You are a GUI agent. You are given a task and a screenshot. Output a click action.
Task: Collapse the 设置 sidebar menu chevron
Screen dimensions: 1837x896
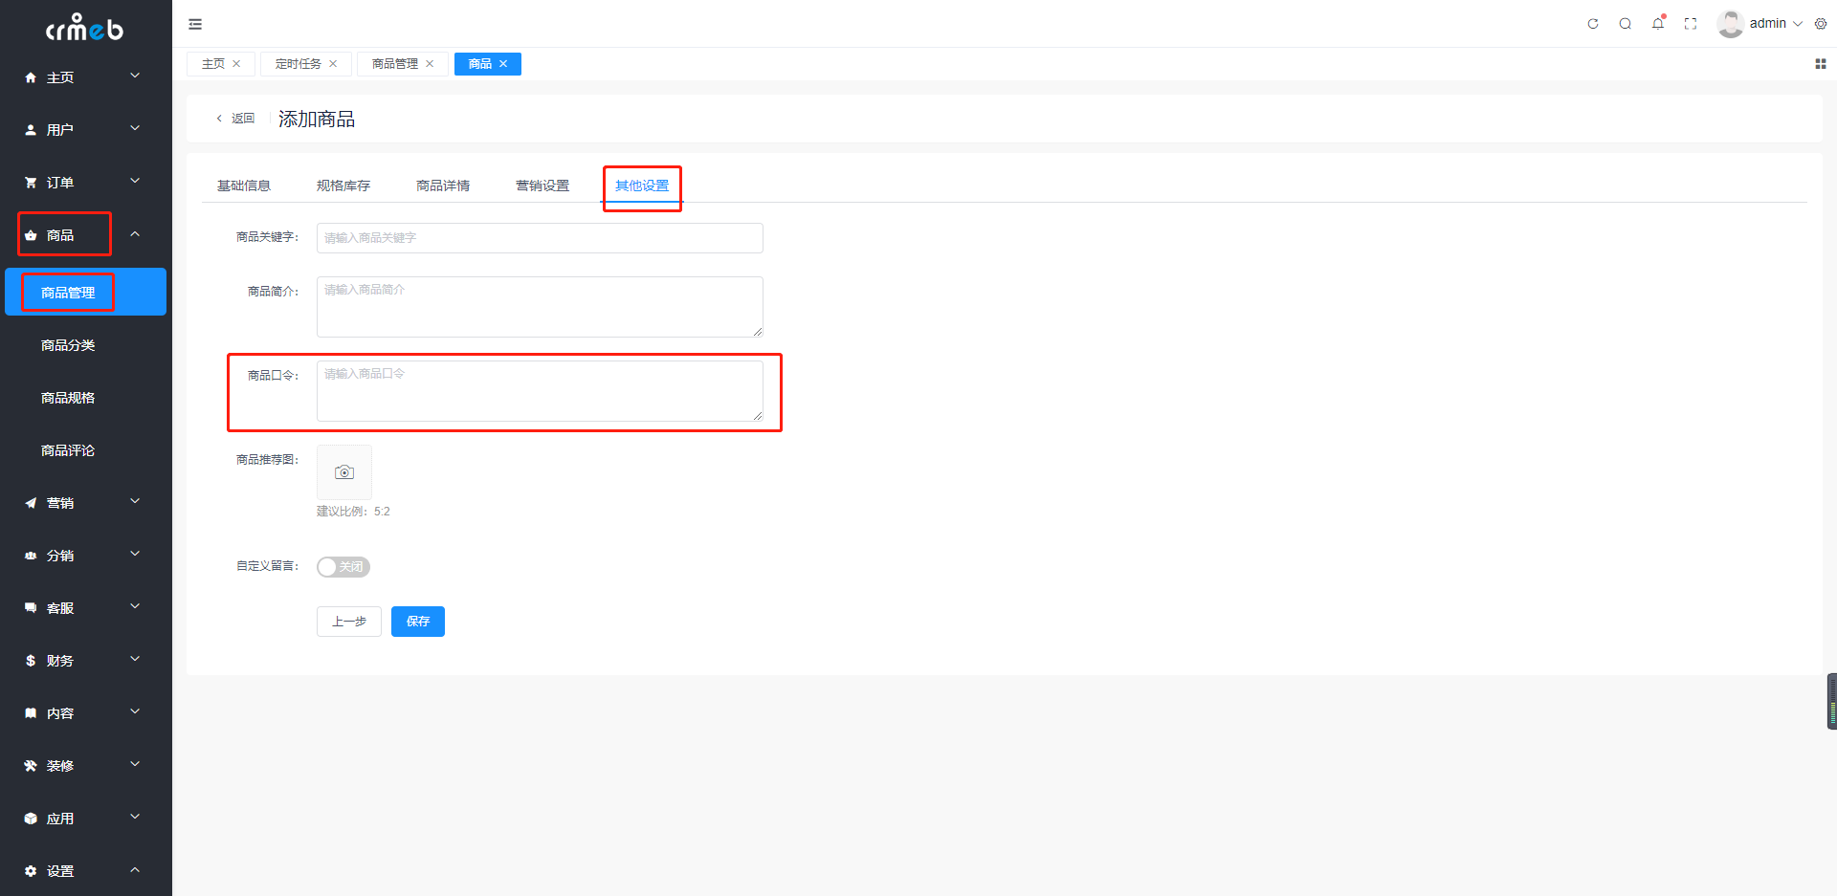tap(135, 869)
